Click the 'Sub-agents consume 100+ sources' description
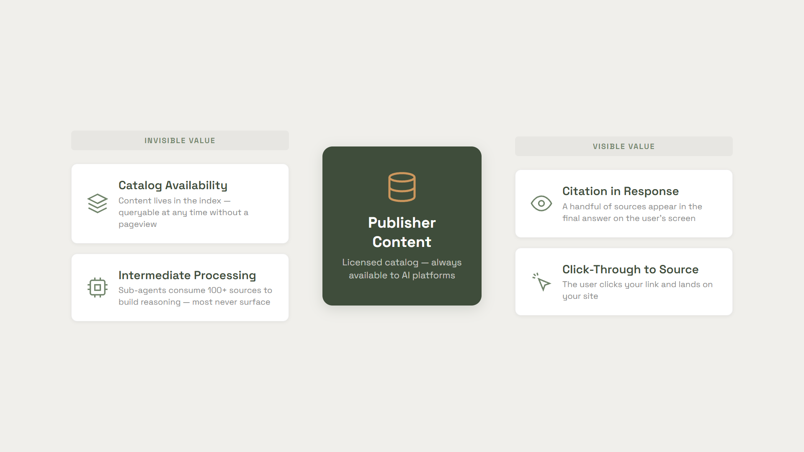Screen dimensions: 804x452 point(195,296)
